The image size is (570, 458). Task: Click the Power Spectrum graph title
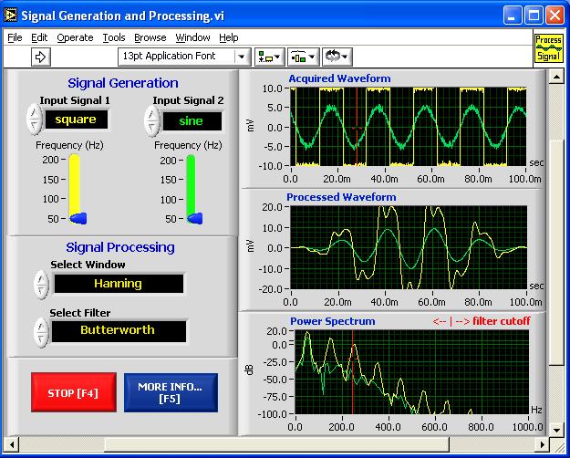point(333,321)
